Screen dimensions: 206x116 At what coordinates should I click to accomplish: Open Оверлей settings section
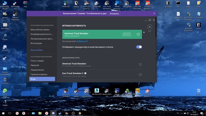[x=35, y=65]
